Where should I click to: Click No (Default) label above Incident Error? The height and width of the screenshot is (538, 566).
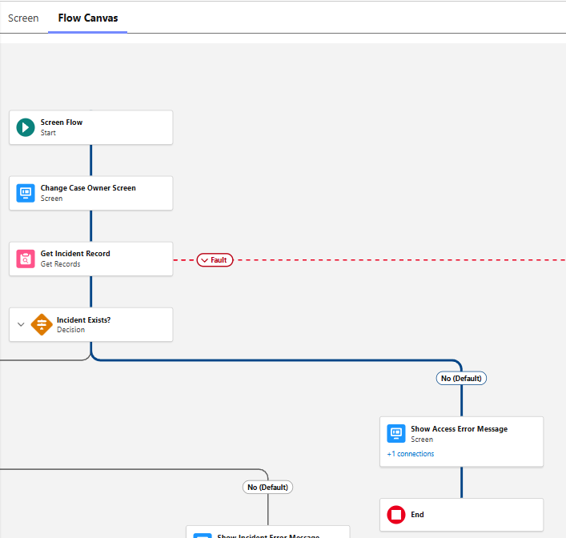pos(267,487)
